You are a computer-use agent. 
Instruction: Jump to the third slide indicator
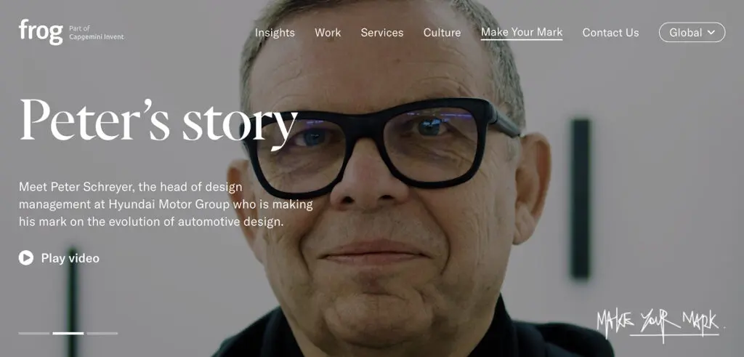coord(102,333)
